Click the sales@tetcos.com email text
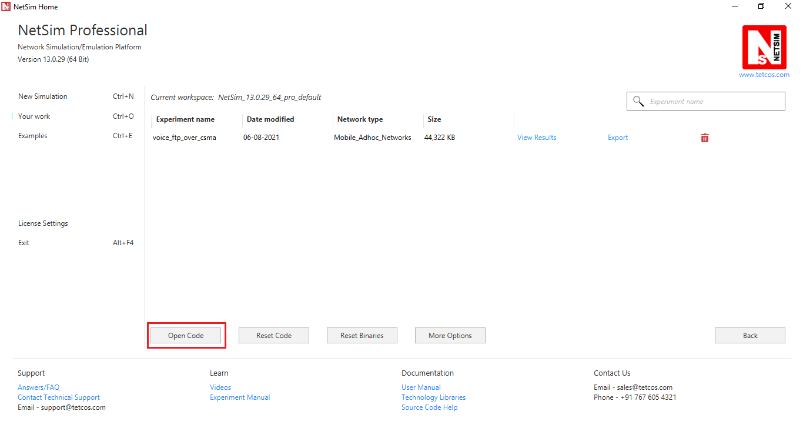 [x=644, y=387]
